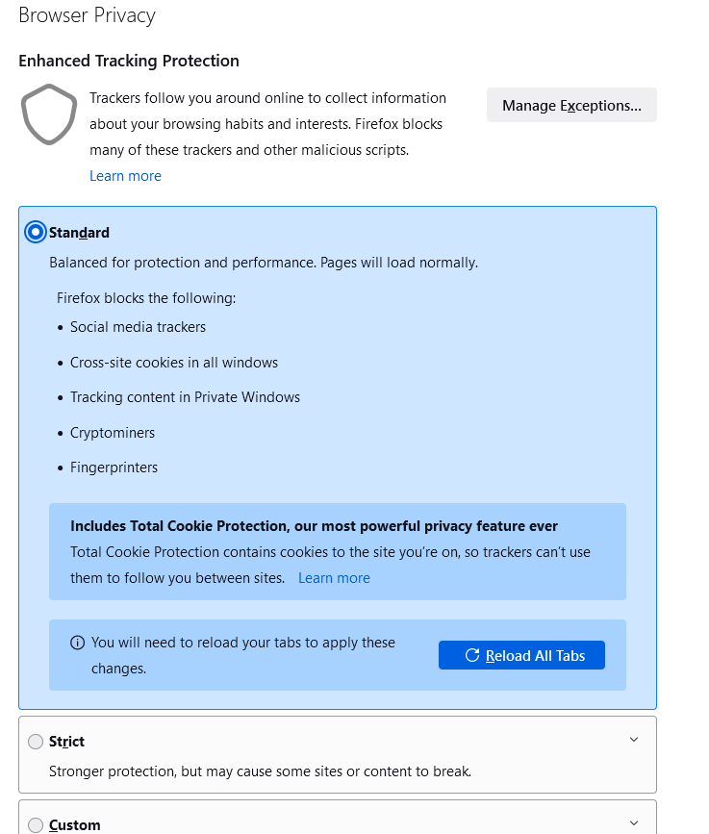Select the Custom protection radio button
This screenshot has width=709, height=834.
[36, 824]
